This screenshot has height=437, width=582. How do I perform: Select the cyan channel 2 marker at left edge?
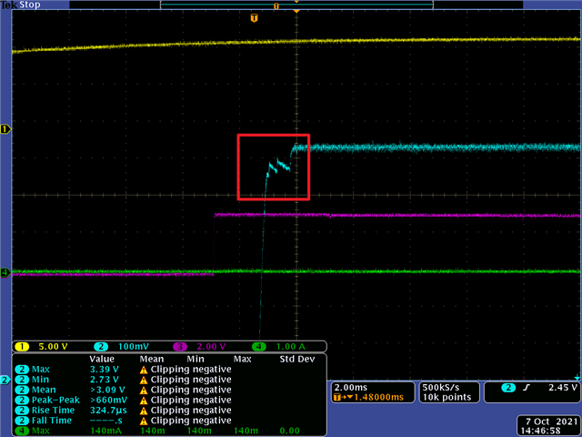coord(5,381)
